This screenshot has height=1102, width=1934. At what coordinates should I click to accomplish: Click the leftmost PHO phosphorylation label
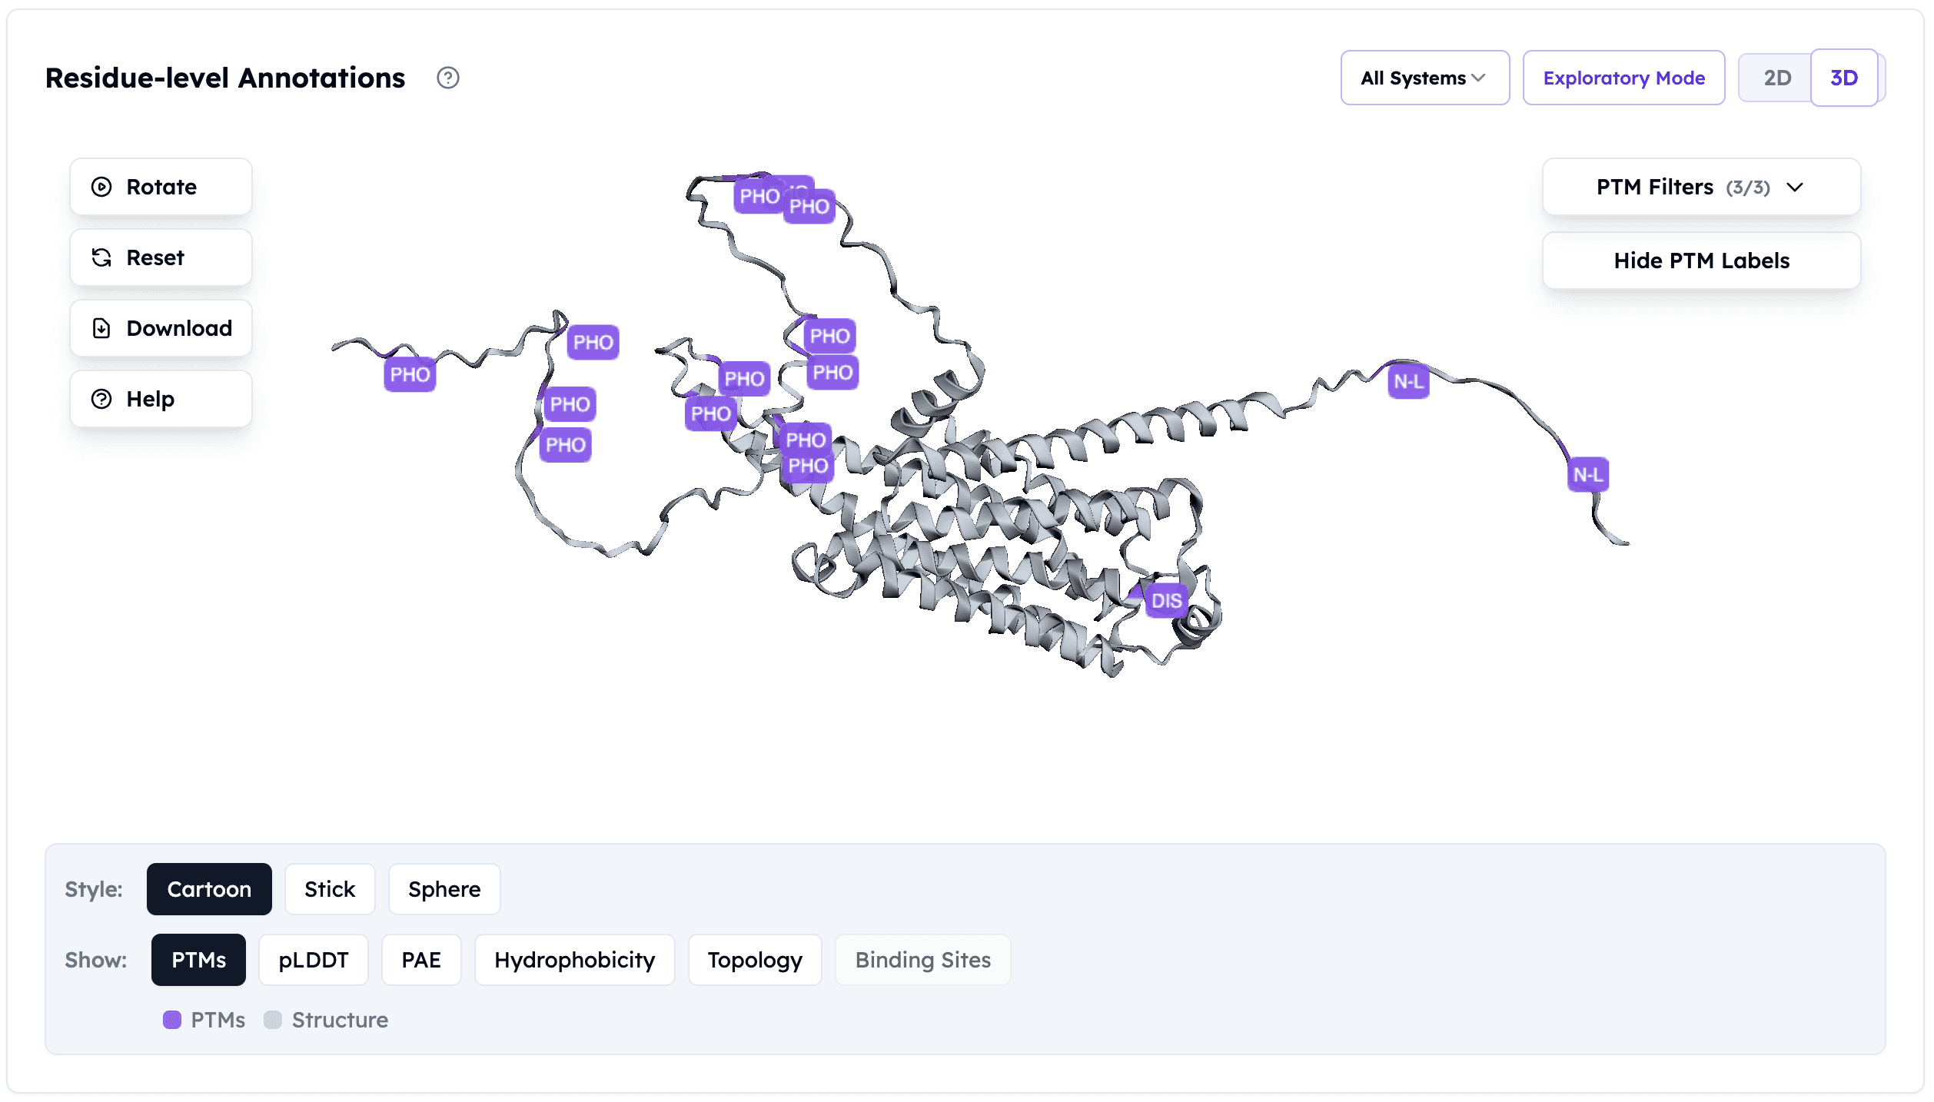pyautogui.click(x=410, y=375)
